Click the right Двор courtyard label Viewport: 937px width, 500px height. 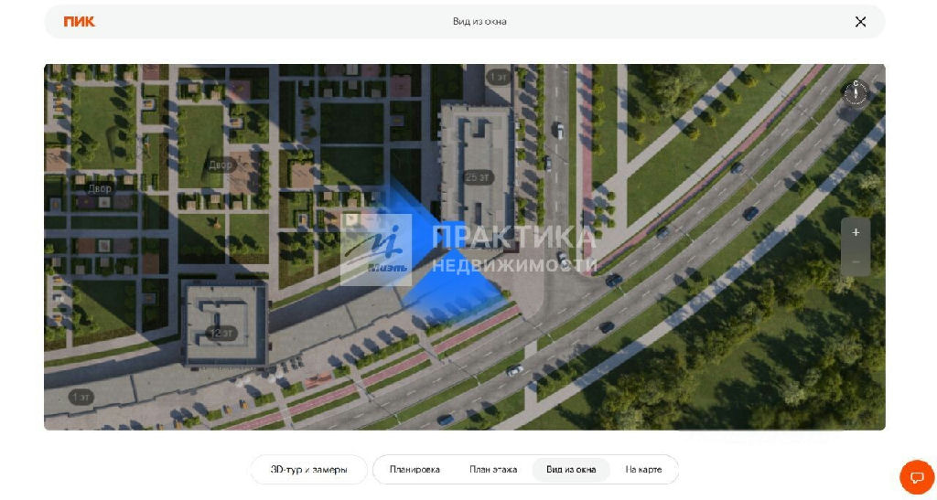221,165
